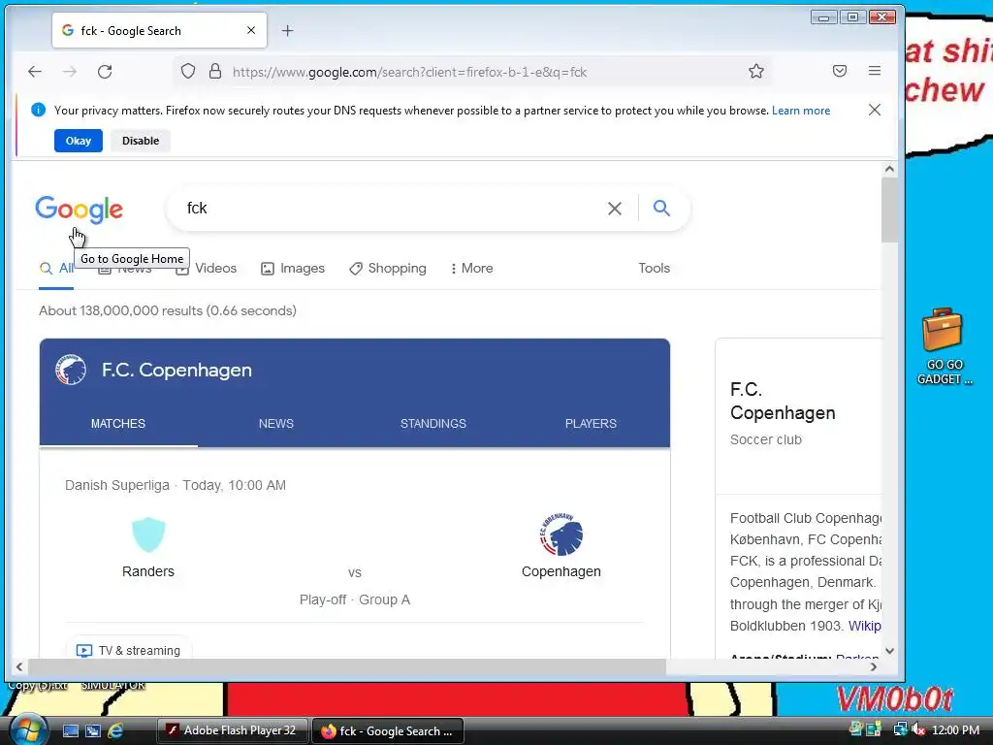This screenshot has height=745, width=993.
Task: Open the PLAYERS tab
Action: coord(591,423)
